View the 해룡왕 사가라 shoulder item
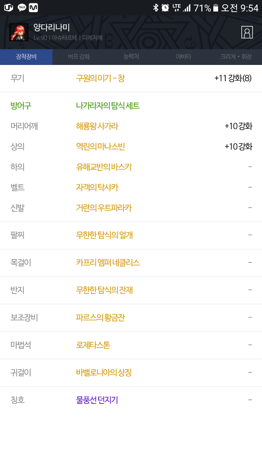Viewport: 262px width, 467px height. point(97,126)
